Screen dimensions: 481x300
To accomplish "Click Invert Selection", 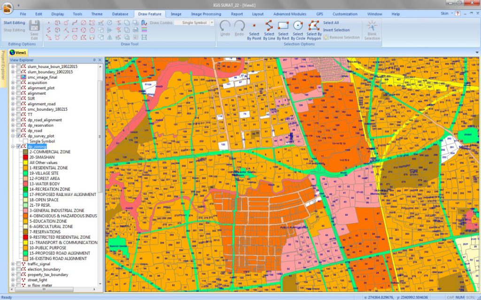I will click(336, 30).
